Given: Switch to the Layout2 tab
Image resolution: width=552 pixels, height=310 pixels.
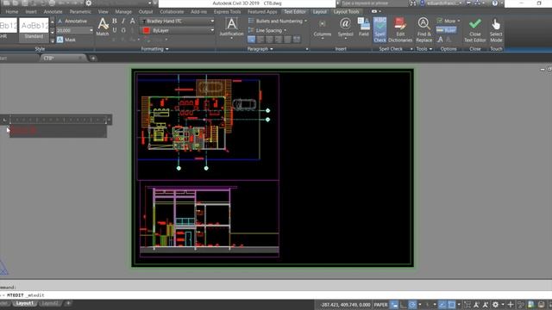Looking at the screenshot, I should click(50, 303).
